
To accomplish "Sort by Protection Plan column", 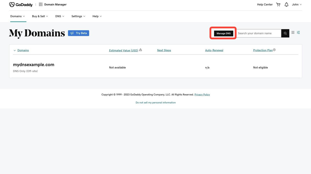I will coord(263,50).
